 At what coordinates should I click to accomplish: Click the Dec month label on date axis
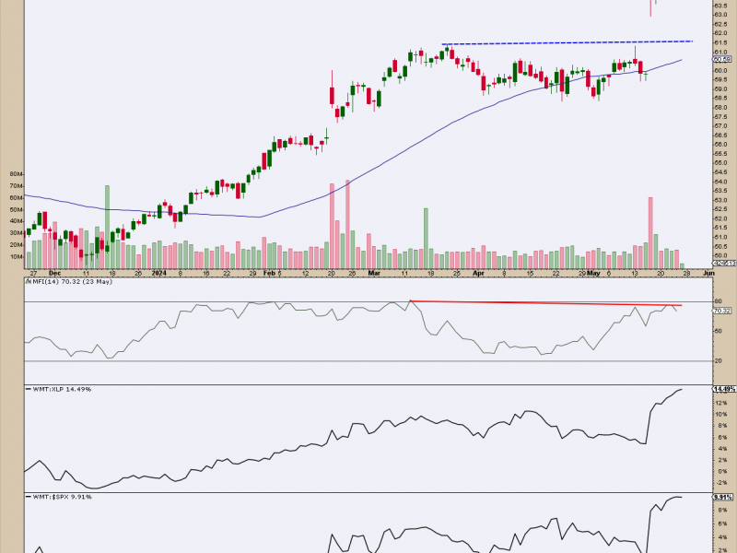pyautogui.click(x=54, y=273)
